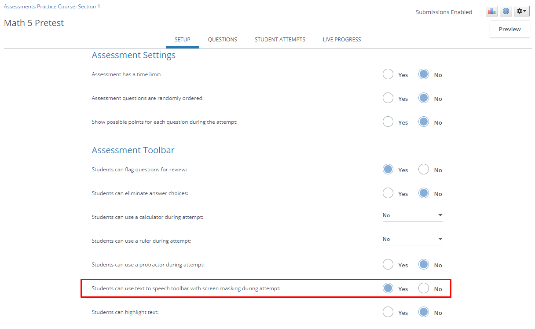Open the calculator during attempt dropdown
The width and height of the screenshot is (535, 329).
pos(412,215)
